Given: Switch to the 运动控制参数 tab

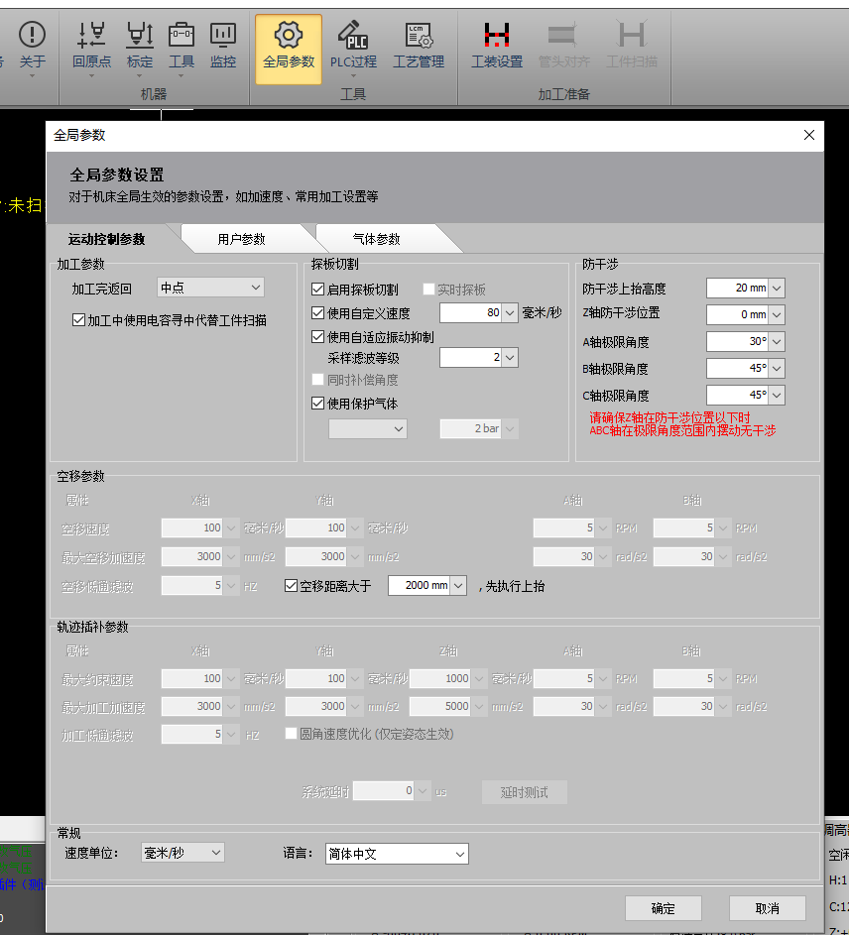Looking at the screenshot, I should coord(107,239).
